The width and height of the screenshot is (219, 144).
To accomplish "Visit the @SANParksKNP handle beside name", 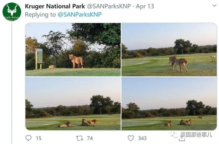I will pos(109,6).
